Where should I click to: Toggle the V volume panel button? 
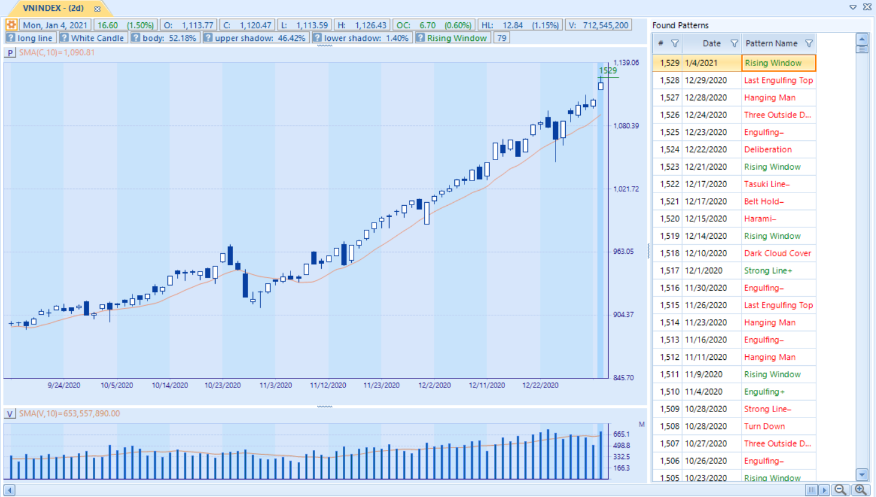pos(10,413)
